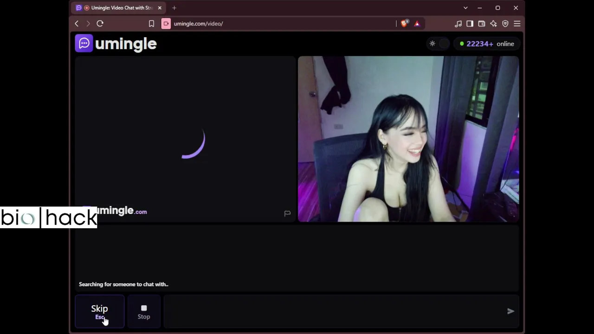594x334 pixels.
Task: Send the message using arrow icon
Action: [510, 311]
